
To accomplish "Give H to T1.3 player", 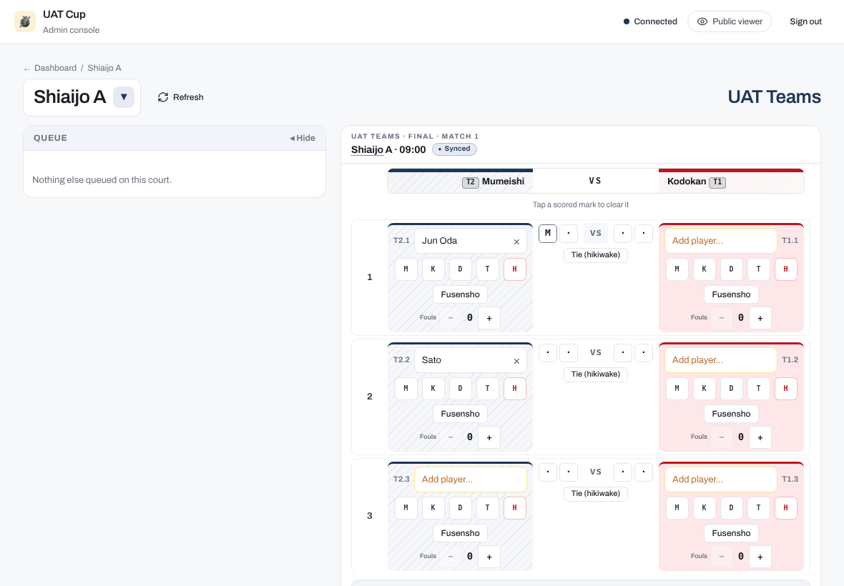I will tap(786, 508).
